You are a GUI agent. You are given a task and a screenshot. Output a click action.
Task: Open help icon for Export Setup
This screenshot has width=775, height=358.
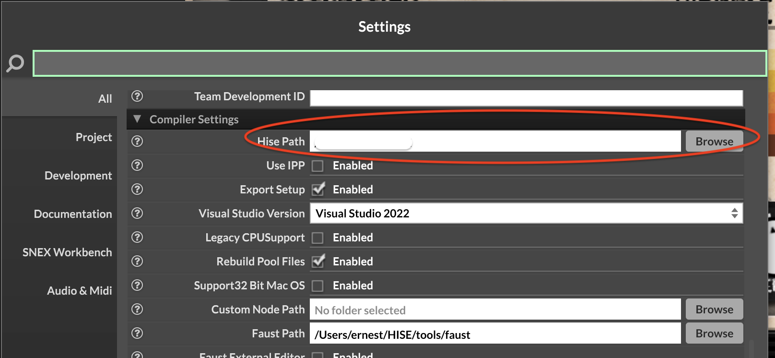[x=137, y=189]
